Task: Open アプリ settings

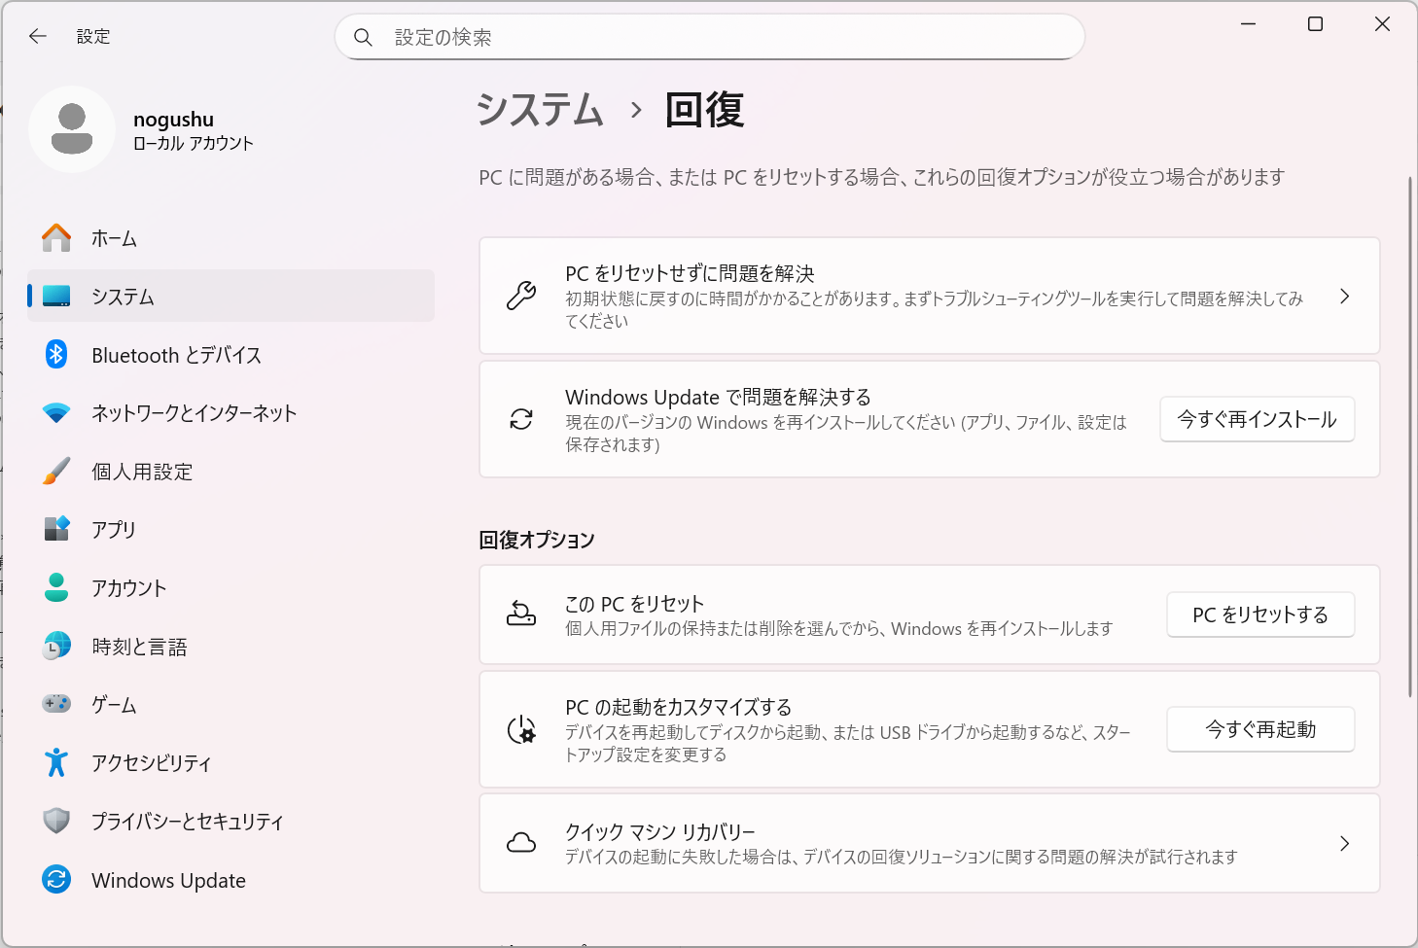Action: click(115, 530)
